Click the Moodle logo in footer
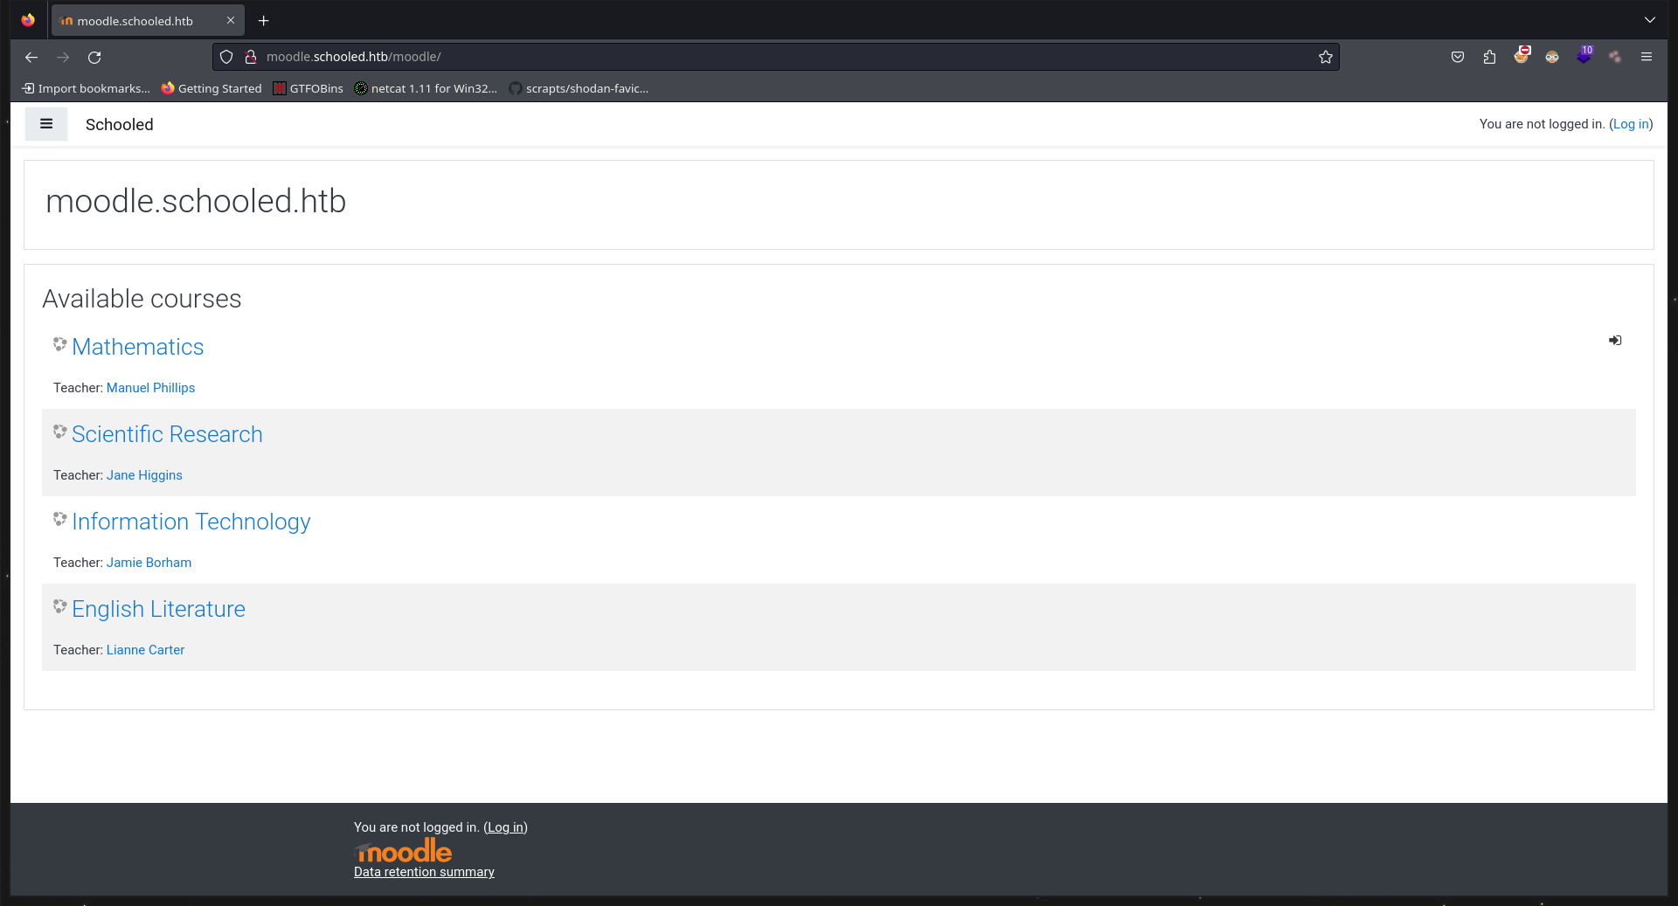Image resolution: width=1678 pixels, height=906 pixels. (403, 851)
